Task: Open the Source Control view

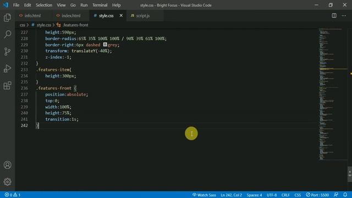Action: coord(7,51)
